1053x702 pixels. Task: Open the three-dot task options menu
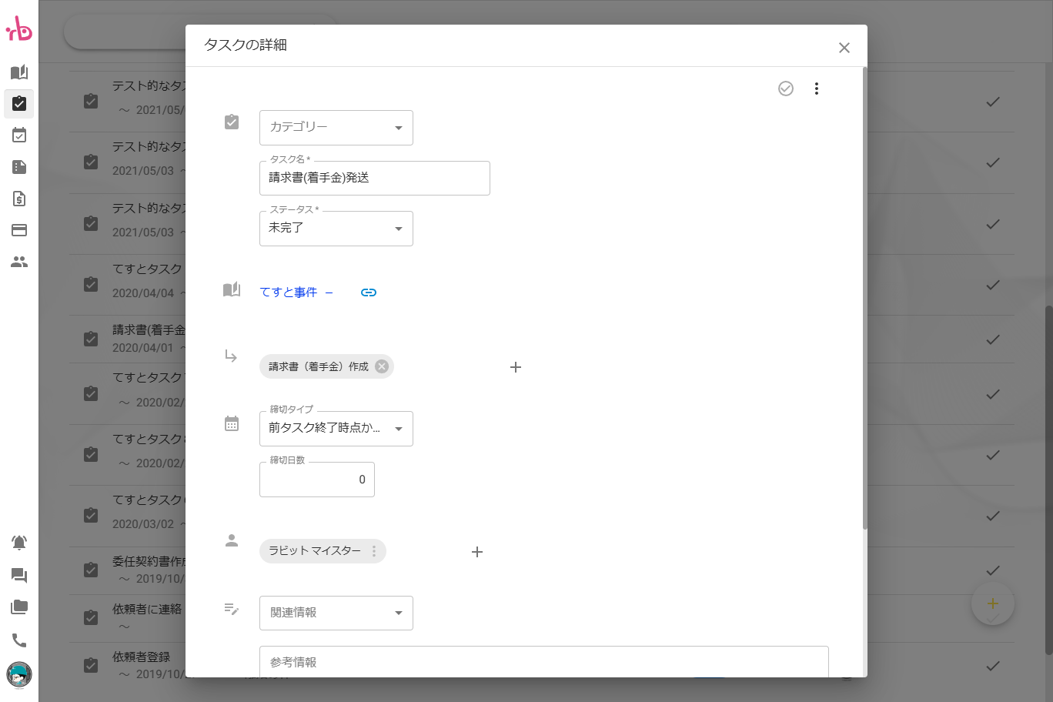click(816, 89)
